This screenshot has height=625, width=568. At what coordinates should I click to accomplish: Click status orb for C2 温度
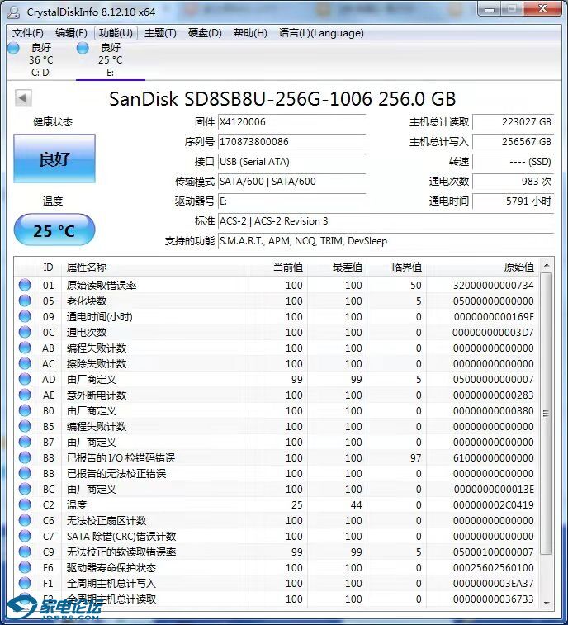[x=25, y=504]
